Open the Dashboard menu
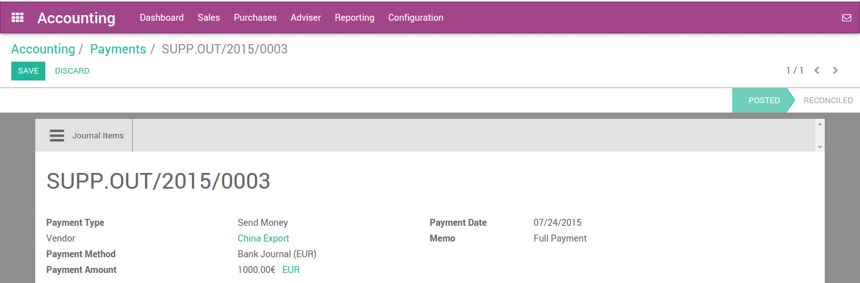Screen dimensions: 860x283 pyautogui.click(x=162, y=18)
